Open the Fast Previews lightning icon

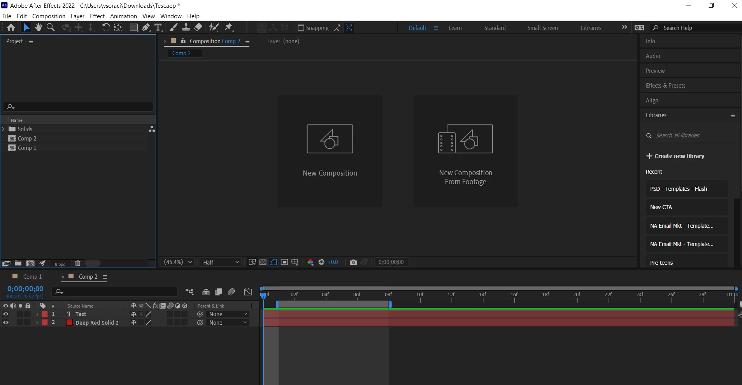pyautogui.click(x=252, y=262)
